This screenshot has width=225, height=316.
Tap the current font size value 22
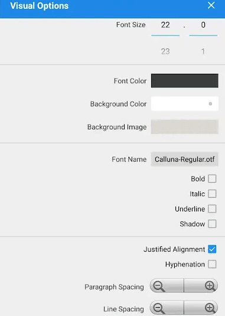click(165, 25)
